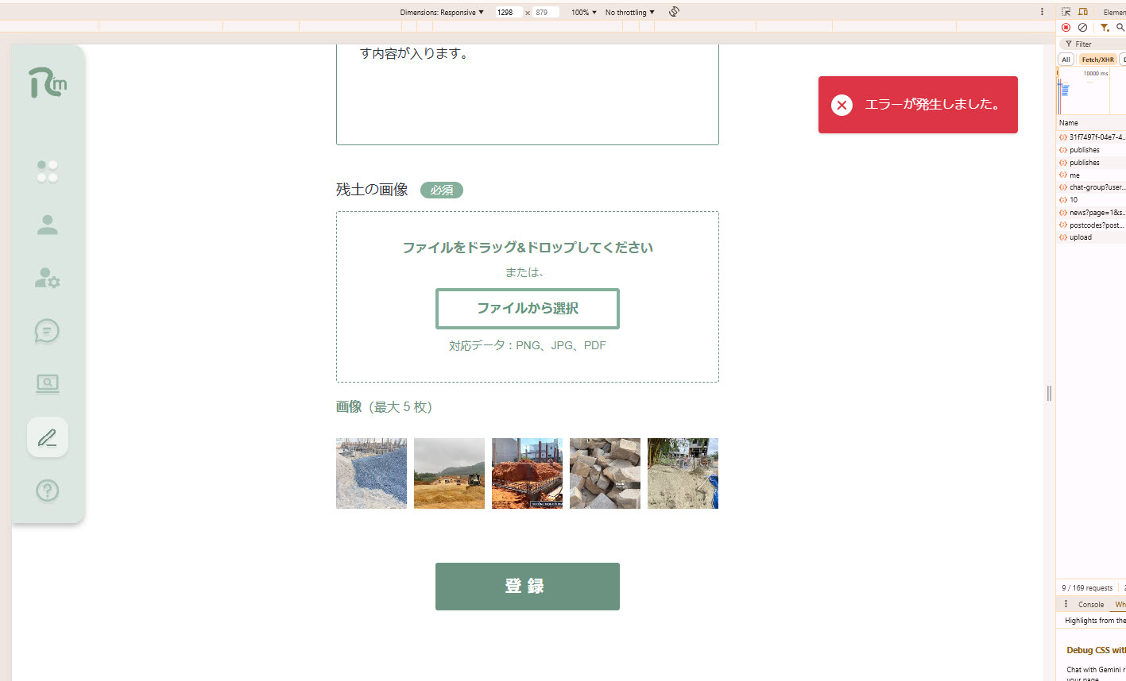This screenshot has width=1126, height=681.
Task: Open the Dimensions: Responsive dropdown
Action: pos(442,13)
